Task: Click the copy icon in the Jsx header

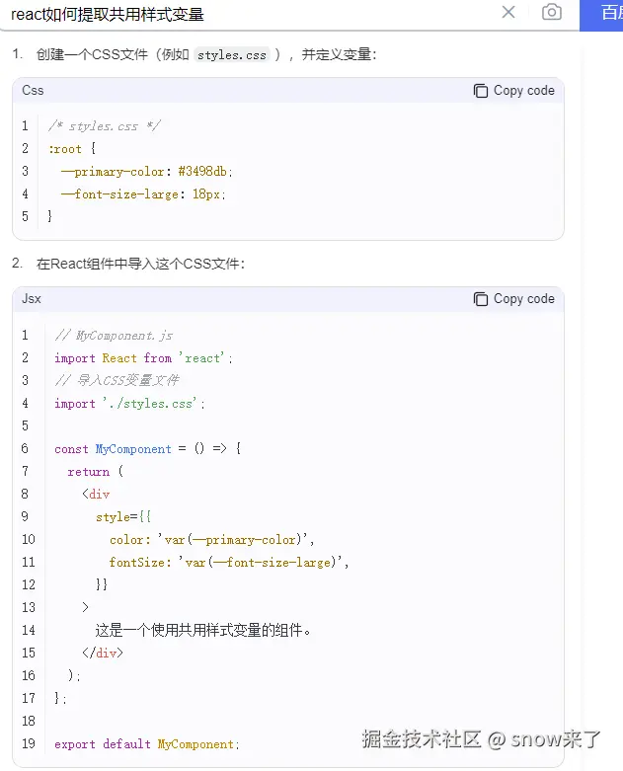Action: click(481, 299)
